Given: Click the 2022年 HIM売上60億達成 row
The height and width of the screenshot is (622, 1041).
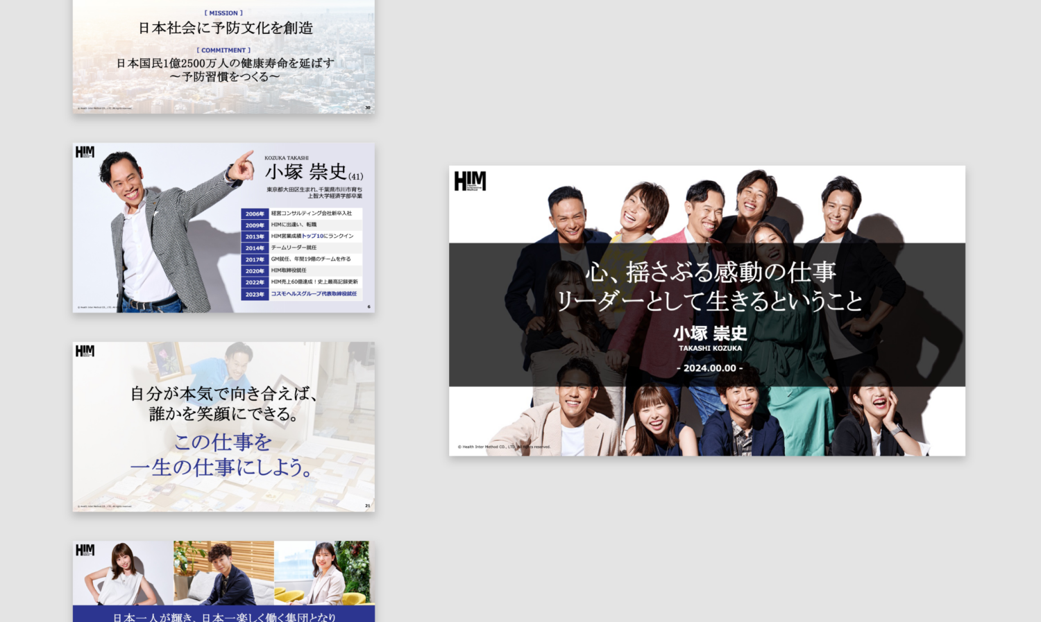Looking at the screenshot, I should click(301, 282).
